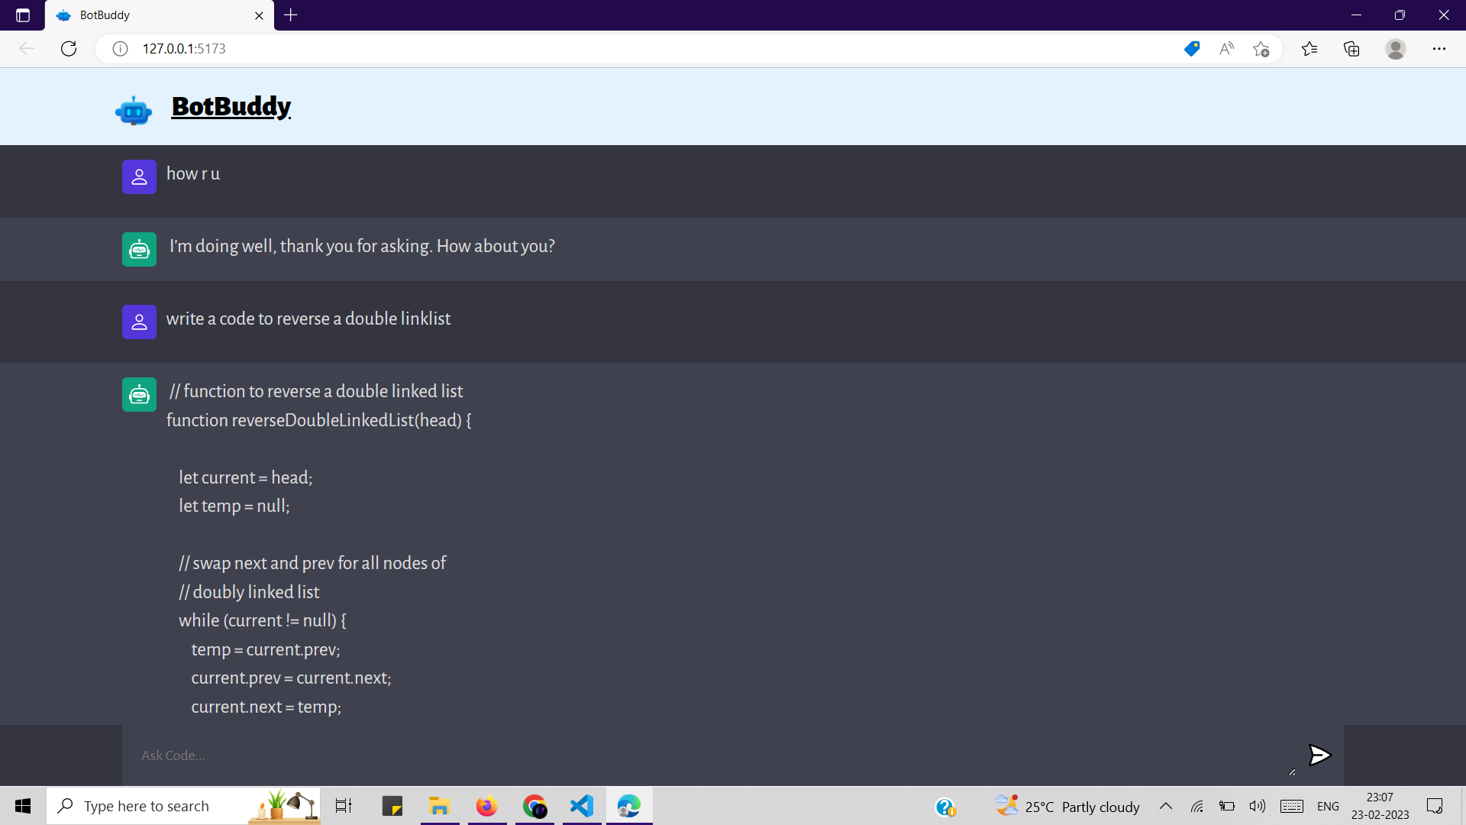Image resolution: width=1466 pixels, height=825 pixels.
Task: Click the BotBuddy title link
Action: (x=231, y=106)
